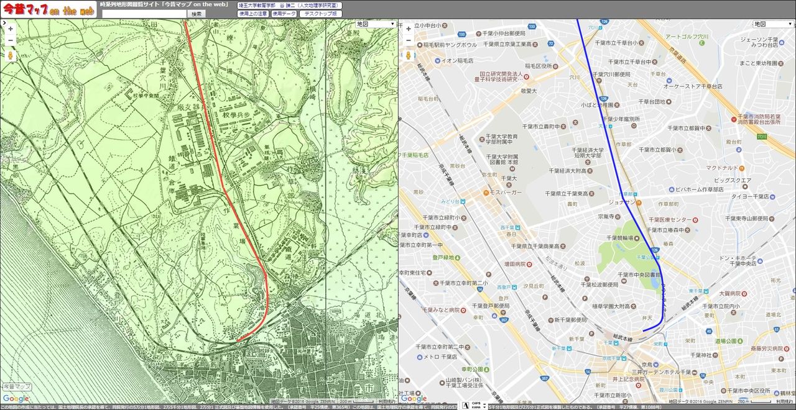Image resolution: width=796 pixels, height=410 pixels.
Task: Switch to the デスクトップ版 version
Action: 320,14
